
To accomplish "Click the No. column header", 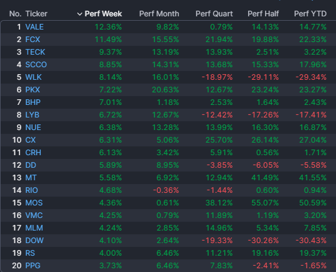I will [15, 14].
